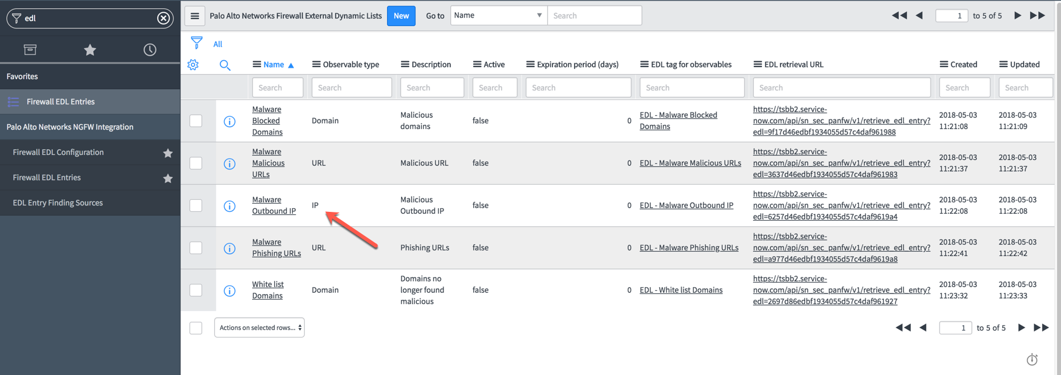This screenshot has height=375, width=1061.
Task: Click the top page number field
Action: [951, 15]
